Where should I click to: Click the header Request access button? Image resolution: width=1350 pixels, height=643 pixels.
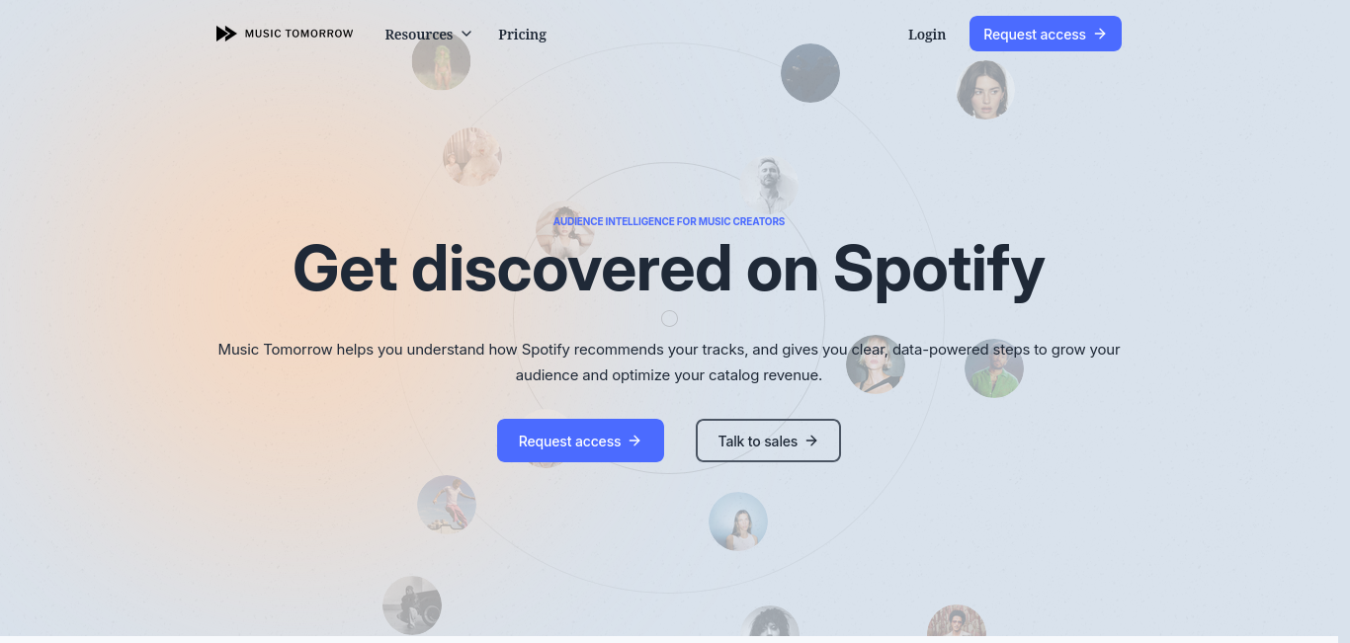coord(1046,34)
